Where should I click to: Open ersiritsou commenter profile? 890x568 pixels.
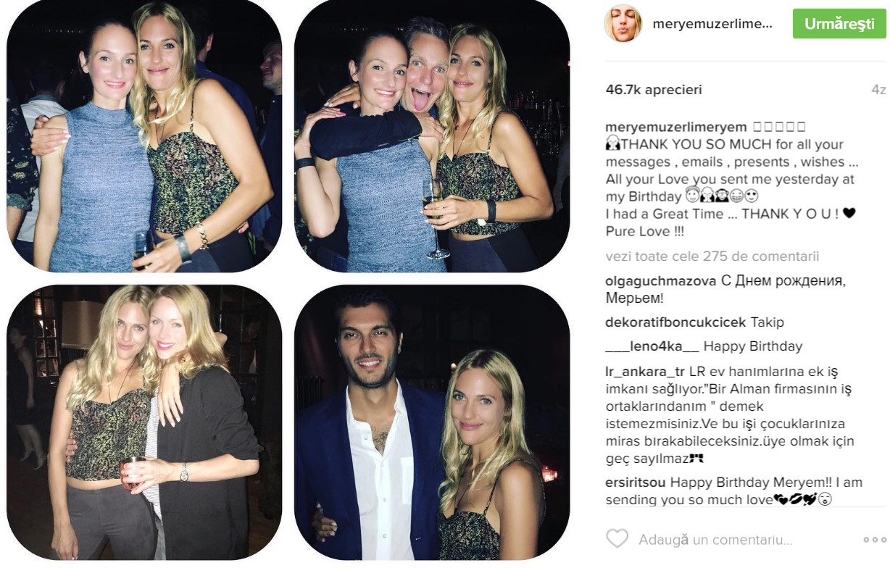click(x=636, y=483)
